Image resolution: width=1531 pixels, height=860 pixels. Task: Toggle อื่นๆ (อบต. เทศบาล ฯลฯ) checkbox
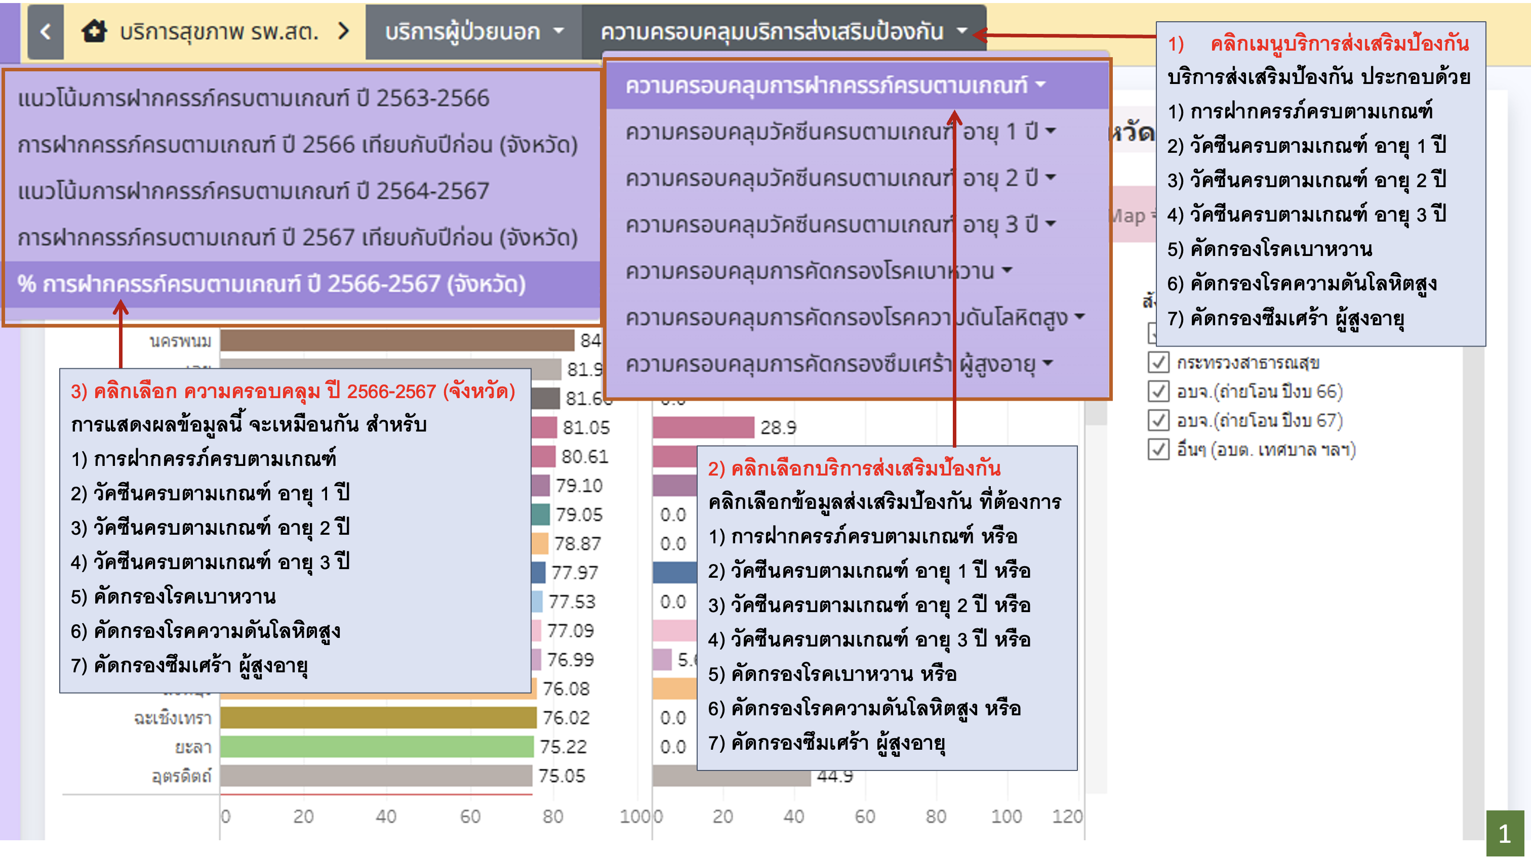(1158, 450)
